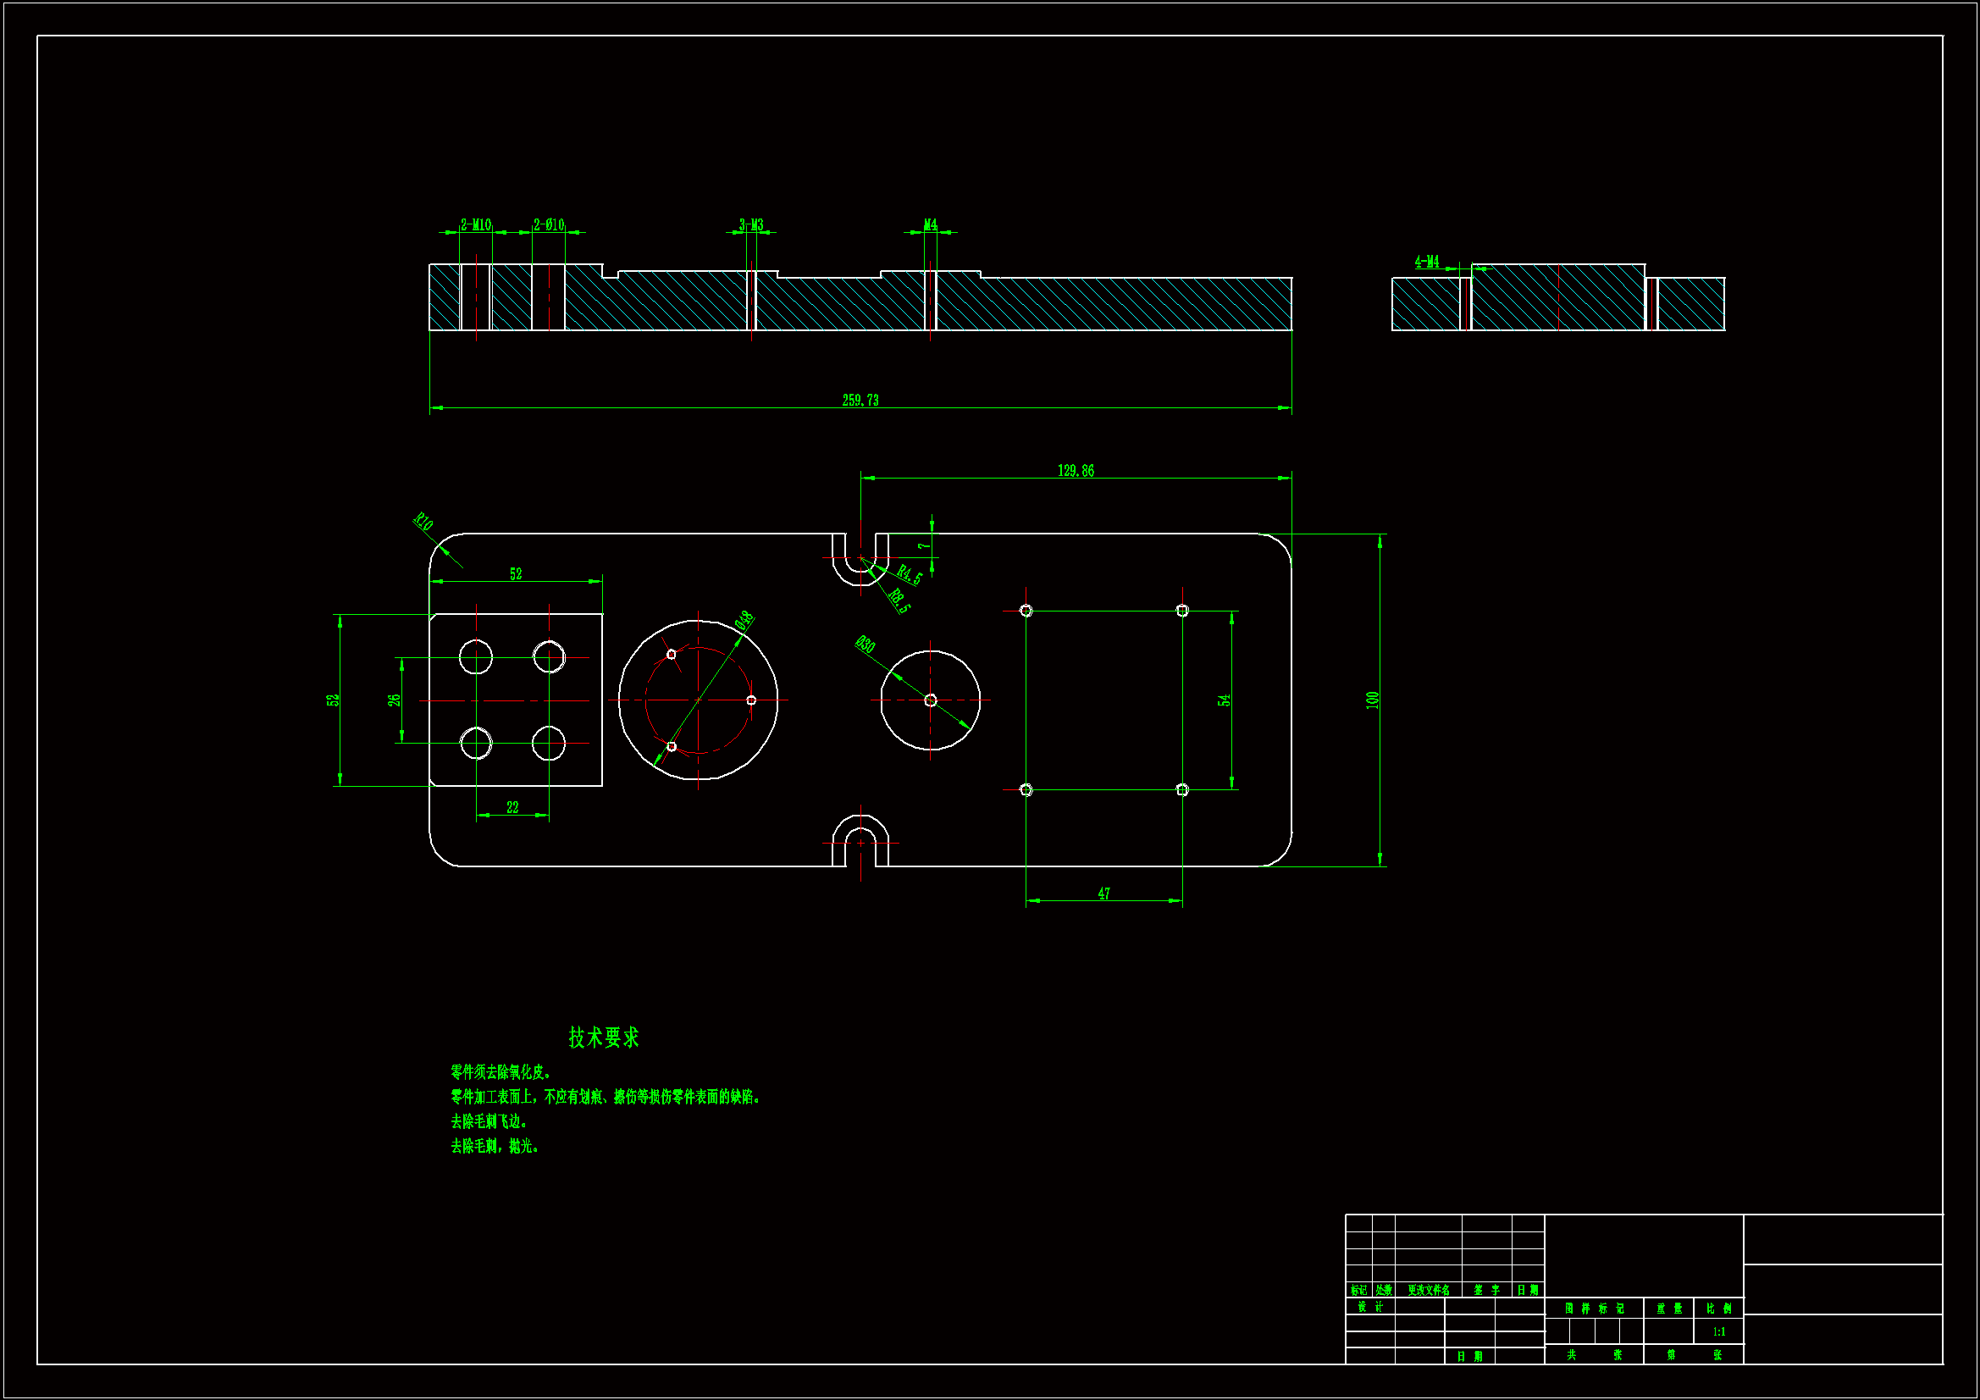Screen dimensions: 1980x1400
Task: Select the Ø30 diameter label
Action: point(865,645)
